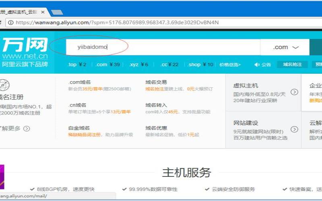Screen dimensions: 322x201
Task: Open the 白金域名 link
Action: coord(79,128)
